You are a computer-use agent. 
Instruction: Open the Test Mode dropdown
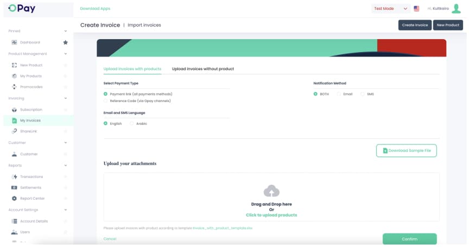coord(390,9)
